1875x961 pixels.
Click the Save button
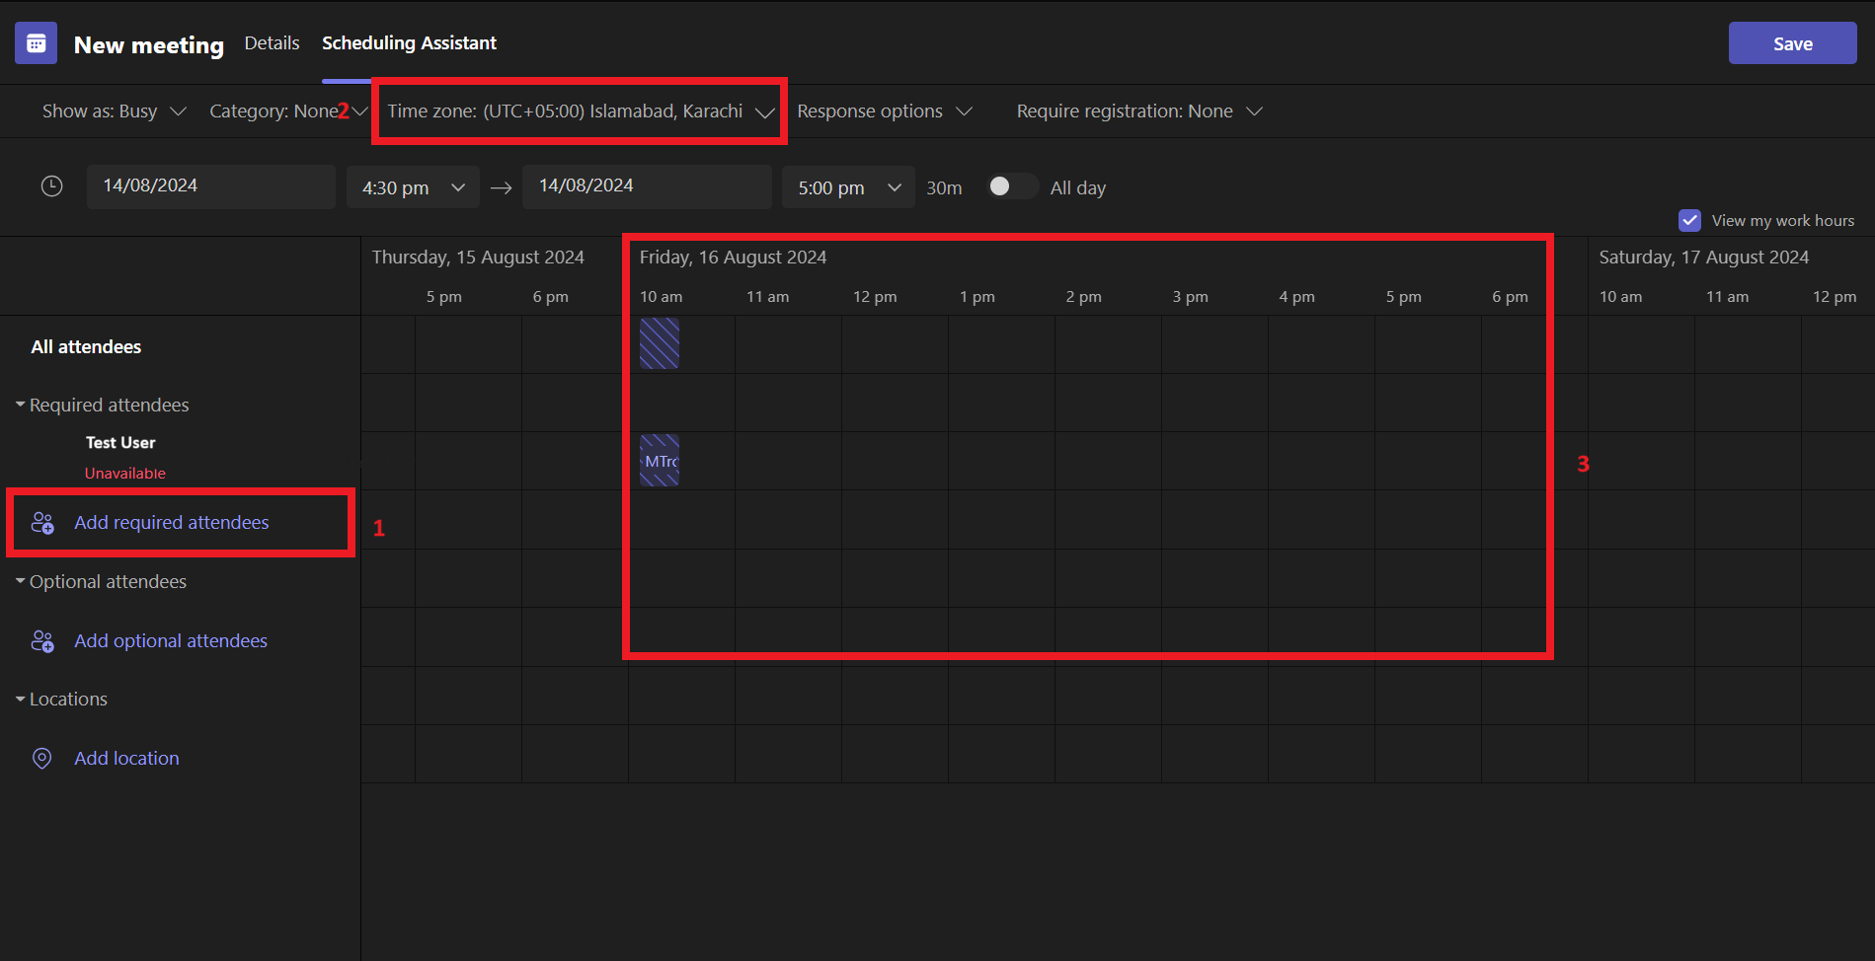(1791, 42)
